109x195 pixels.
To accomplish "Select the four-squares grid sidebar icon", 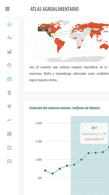I will [9, 134].
